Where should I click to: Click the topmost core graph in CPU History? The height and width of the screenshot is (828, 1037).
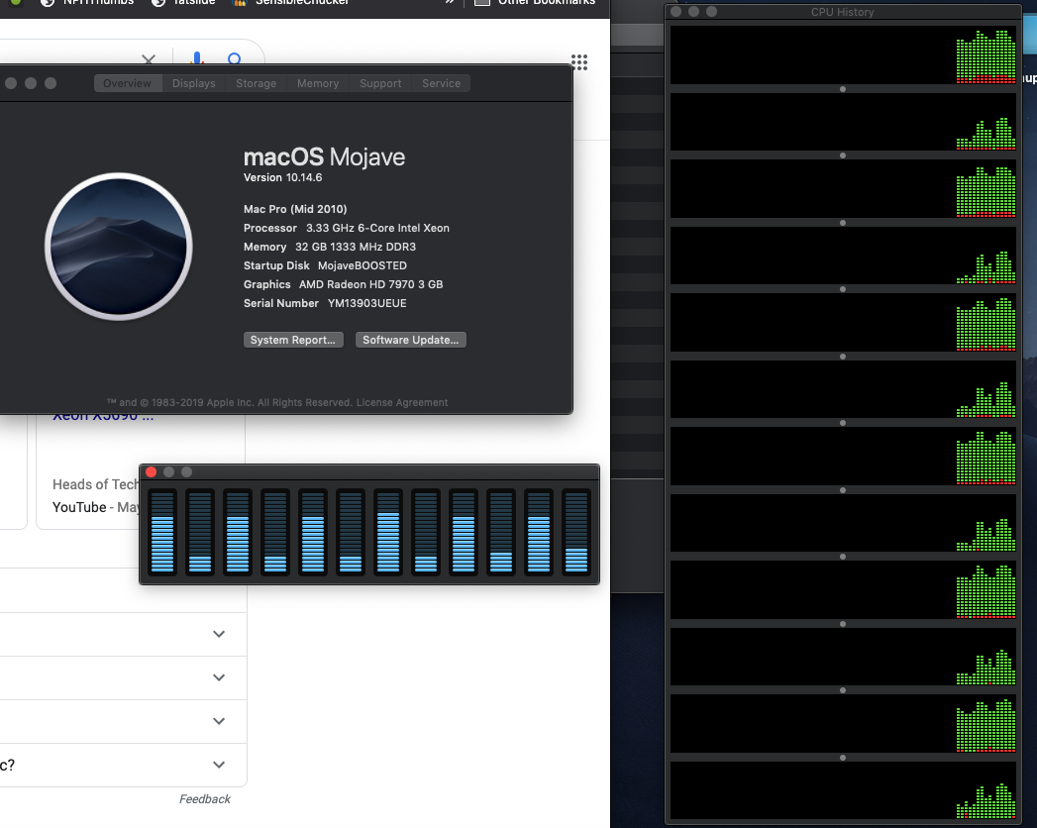pyautogui.click(x=843, y=54)
